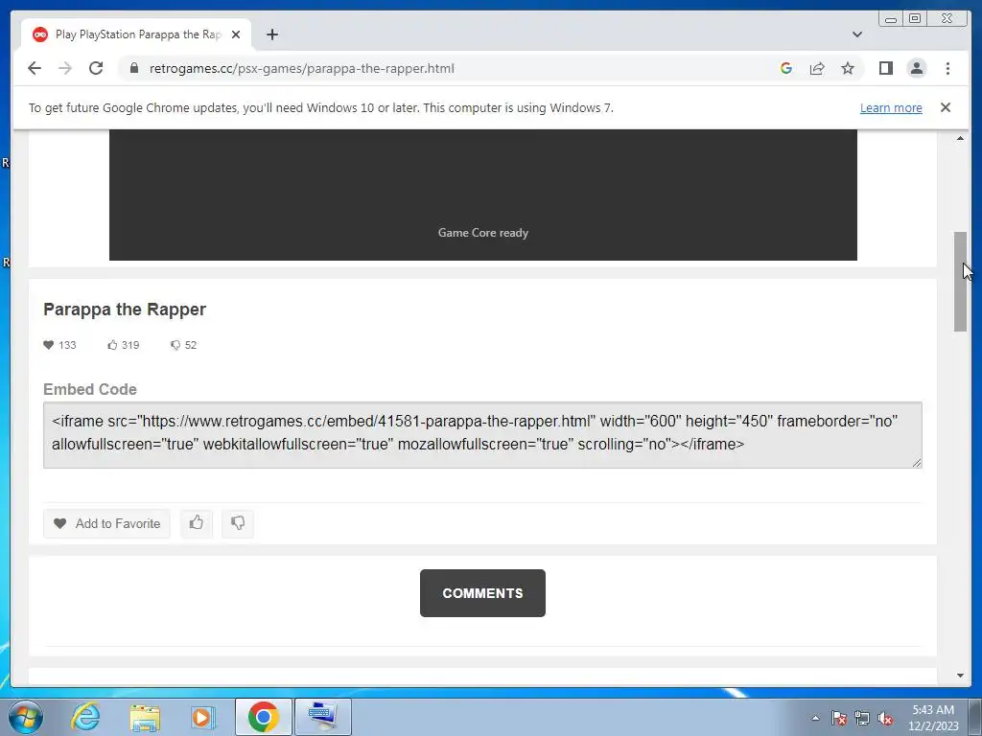Screen dimensions: 982x736
Task: Click the Add to Favorite button
Action: tap(106, 523)
